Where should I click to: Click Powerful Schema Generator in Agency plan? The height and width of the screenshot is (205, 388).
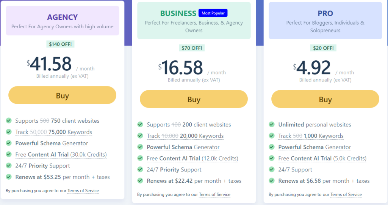point(52,143)
